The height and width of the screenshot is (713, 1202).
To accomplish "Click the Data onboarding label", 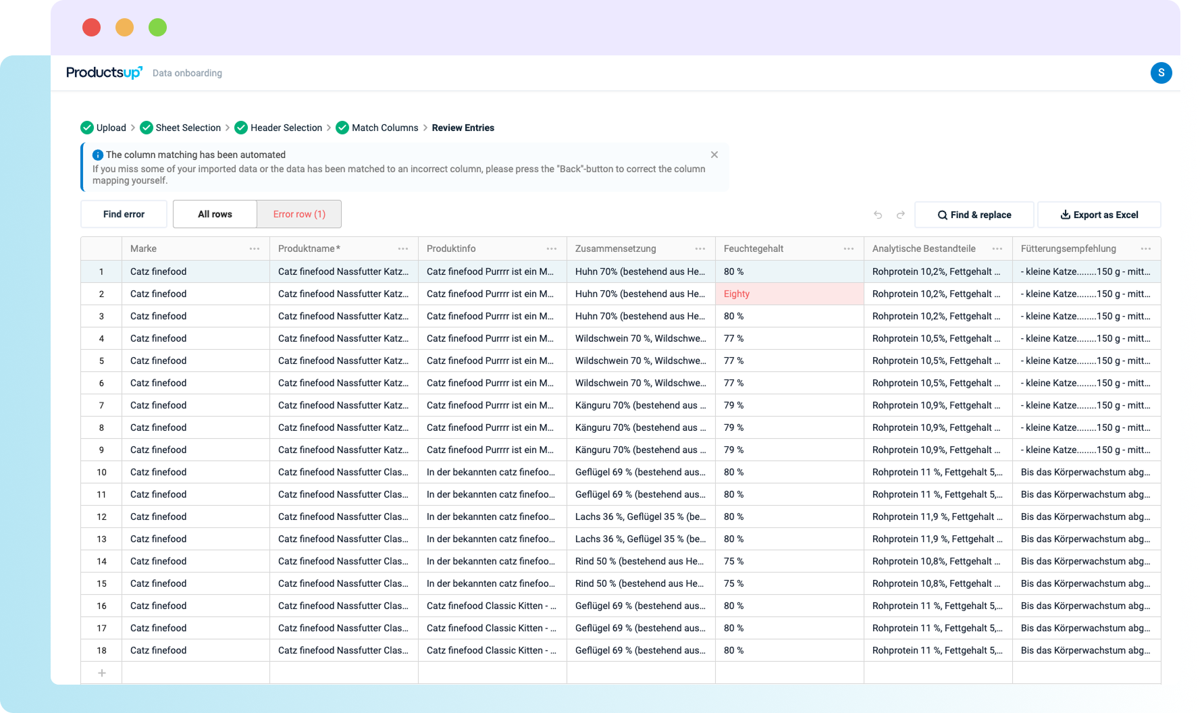I will coord(187,73).
